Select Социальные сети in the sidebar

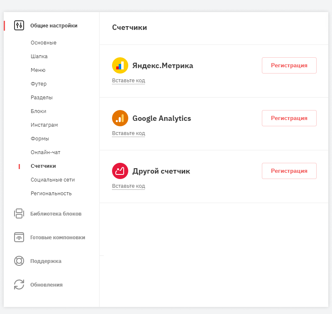[53, 180]
